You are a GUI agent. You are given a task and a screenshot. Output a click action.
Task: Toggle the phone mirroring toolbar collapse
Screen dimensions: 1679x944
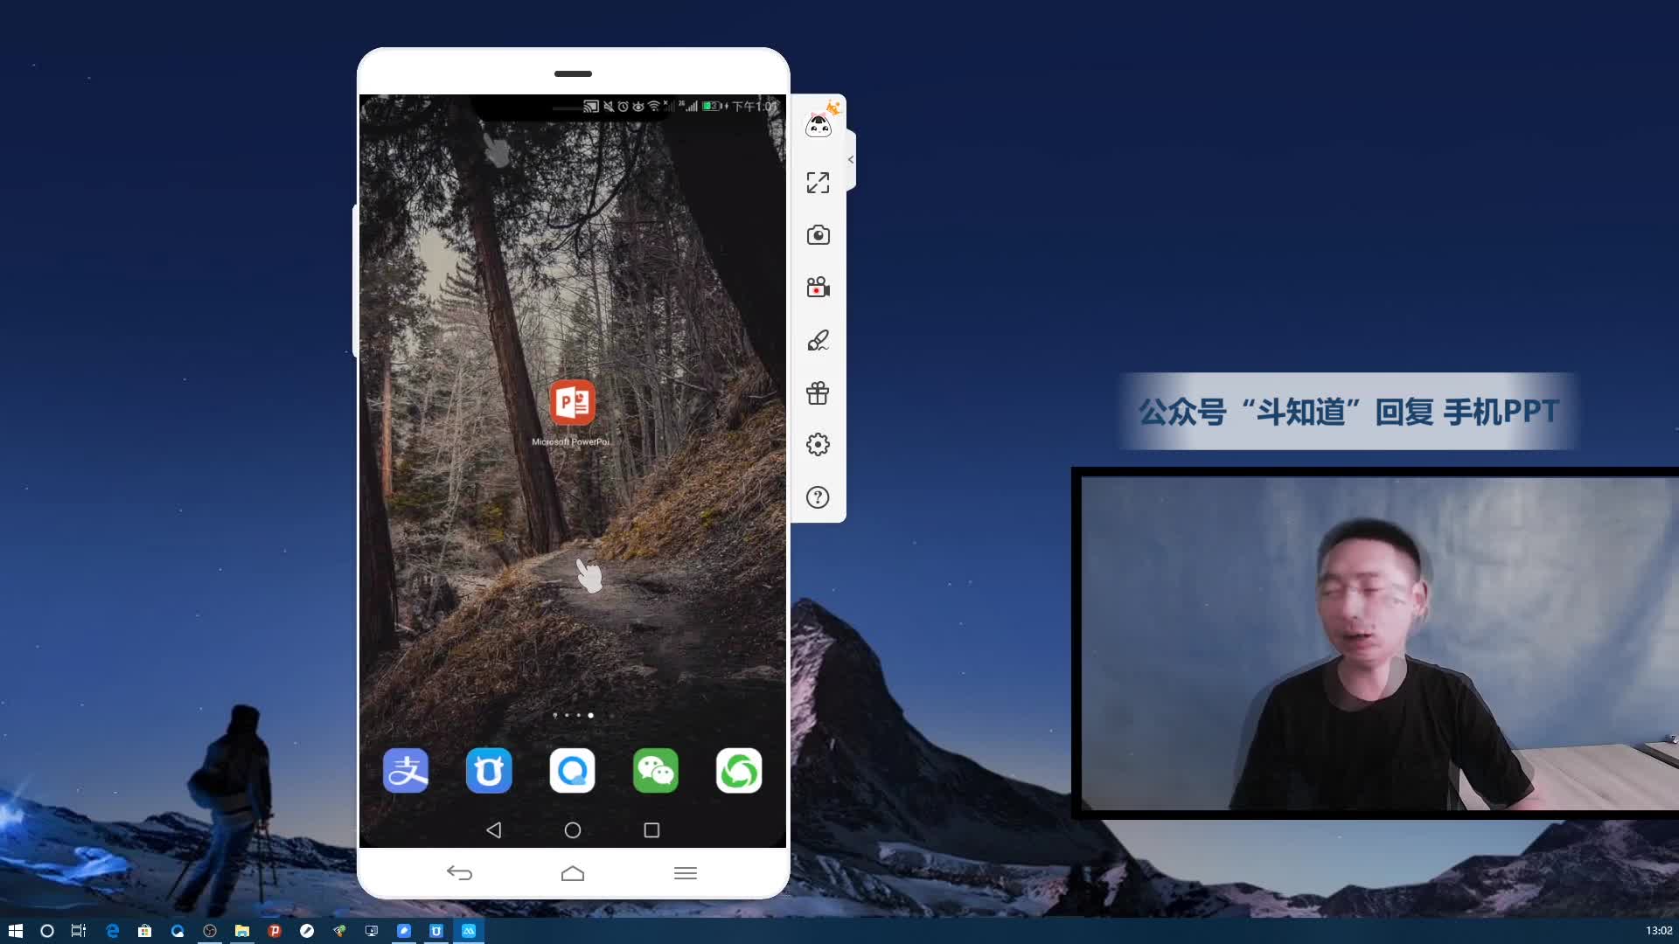click(851, 159)
